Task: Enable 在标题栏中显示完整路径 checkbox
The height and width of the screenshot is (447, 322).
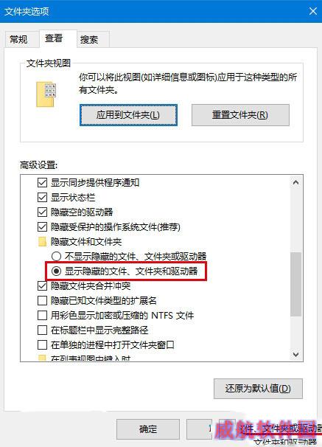Action: [x=42, y=330]
